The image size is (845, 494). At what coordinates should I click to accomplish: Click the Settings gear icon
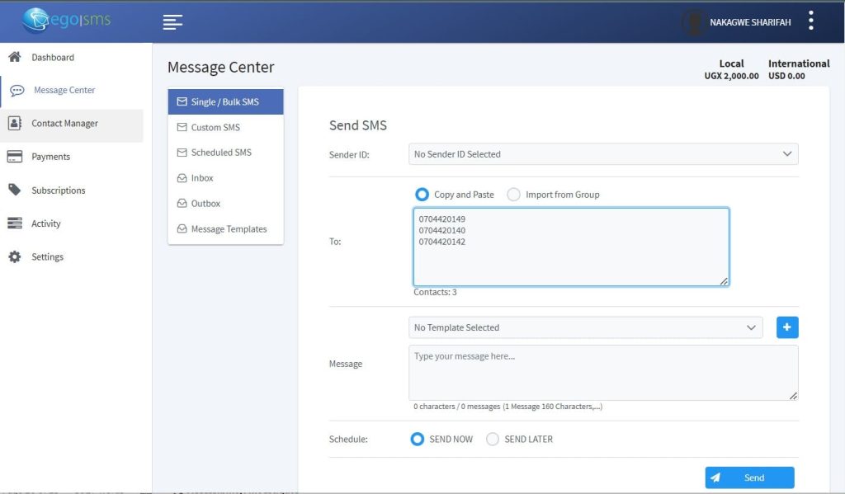click(x=14, y=257)
